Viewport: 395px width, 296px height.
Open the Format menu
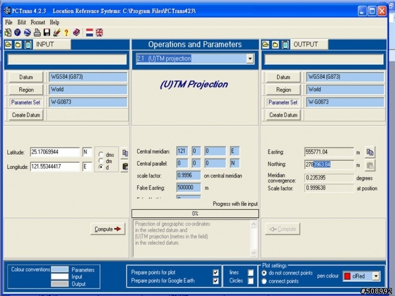pyautogui.click(x=38, y=22)
